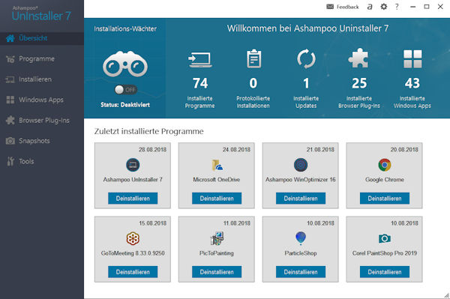Click the 20.08.2018 install date
This screenshot has height=299, width=450.
[404, 150]
